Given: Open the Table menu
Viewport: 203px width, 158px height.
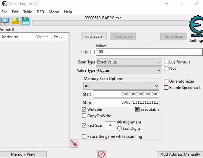Looking at the screenshot, I should 28,12.
